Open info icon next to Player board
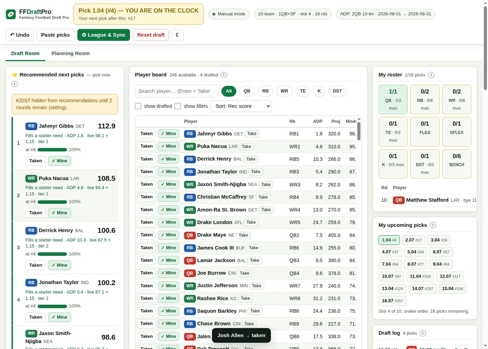488x349 pixels. 224,75
